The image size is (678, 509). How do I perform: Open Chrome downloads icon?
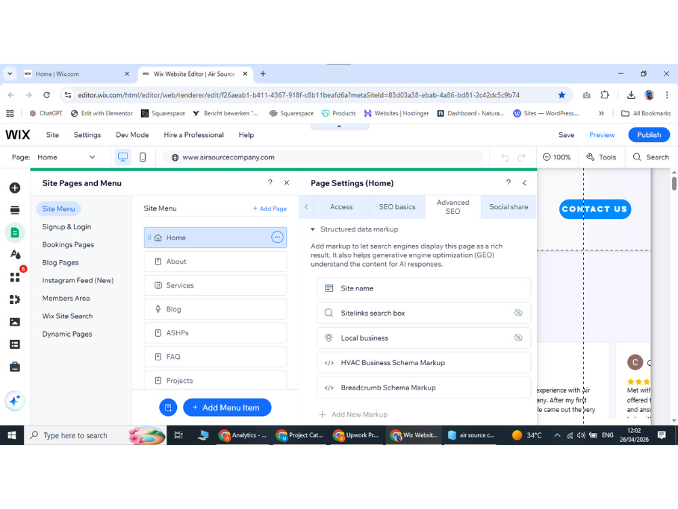[631, 95]
